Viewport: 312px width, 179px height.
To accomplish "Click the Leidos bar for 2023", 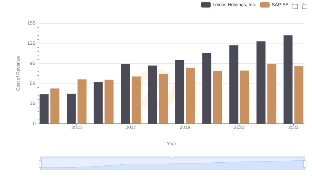I will click(x=288, y=80).
